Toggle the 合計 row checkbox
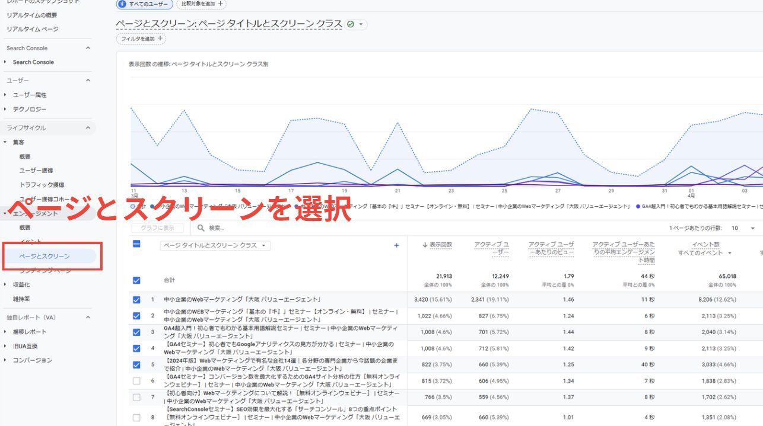763x426 pixels. [x=136, y=280]
